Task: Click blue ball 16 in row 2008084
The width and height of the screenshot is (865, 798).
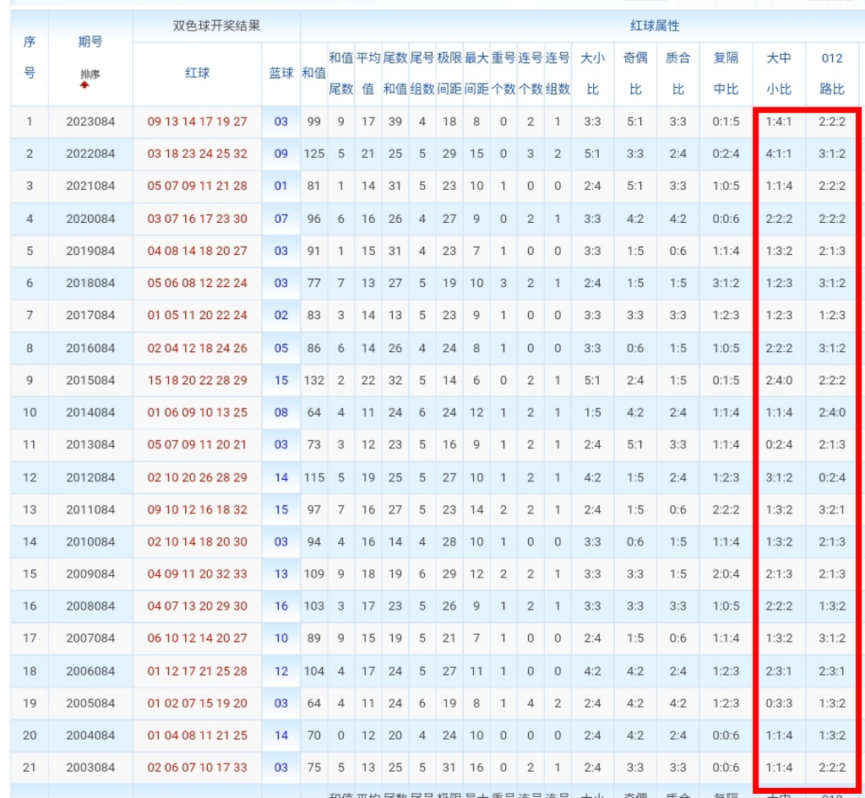Action: tap(280, 606)
